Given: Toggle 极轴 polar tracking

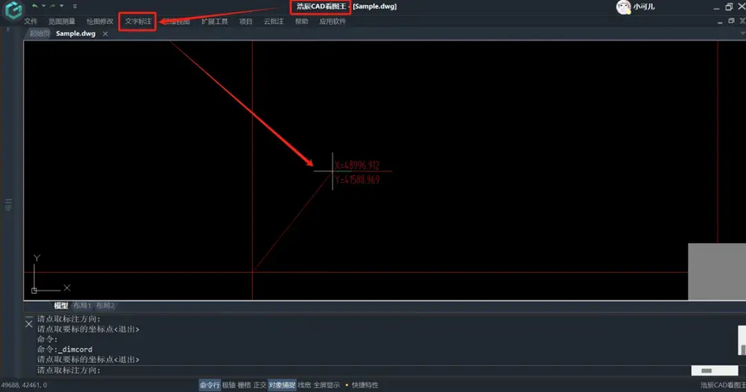Looking at the screenshot, I should coord(229,385).
